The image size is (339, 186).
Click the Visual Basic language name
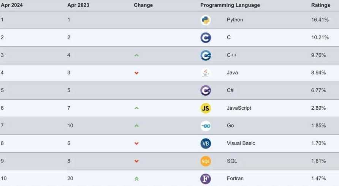(241, 143)
